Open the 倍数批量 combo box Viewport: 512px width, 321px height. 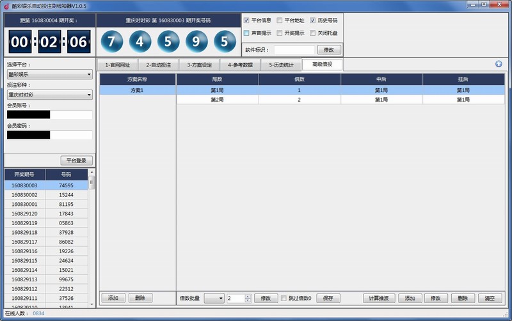tap(214, 298)
